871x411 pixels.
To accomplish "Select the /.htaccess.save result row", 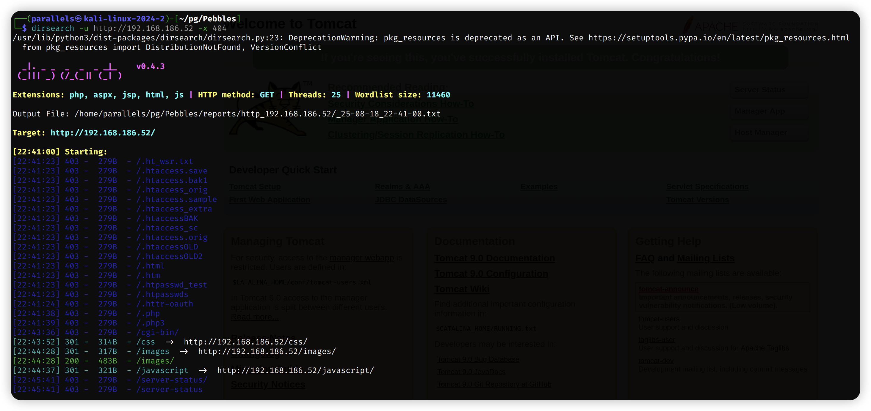I will (110, 171).
